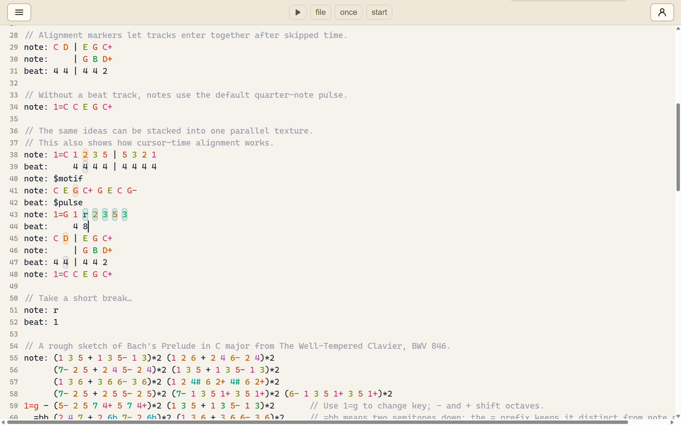Click the highlighted D note on line 45

[65, 238]
